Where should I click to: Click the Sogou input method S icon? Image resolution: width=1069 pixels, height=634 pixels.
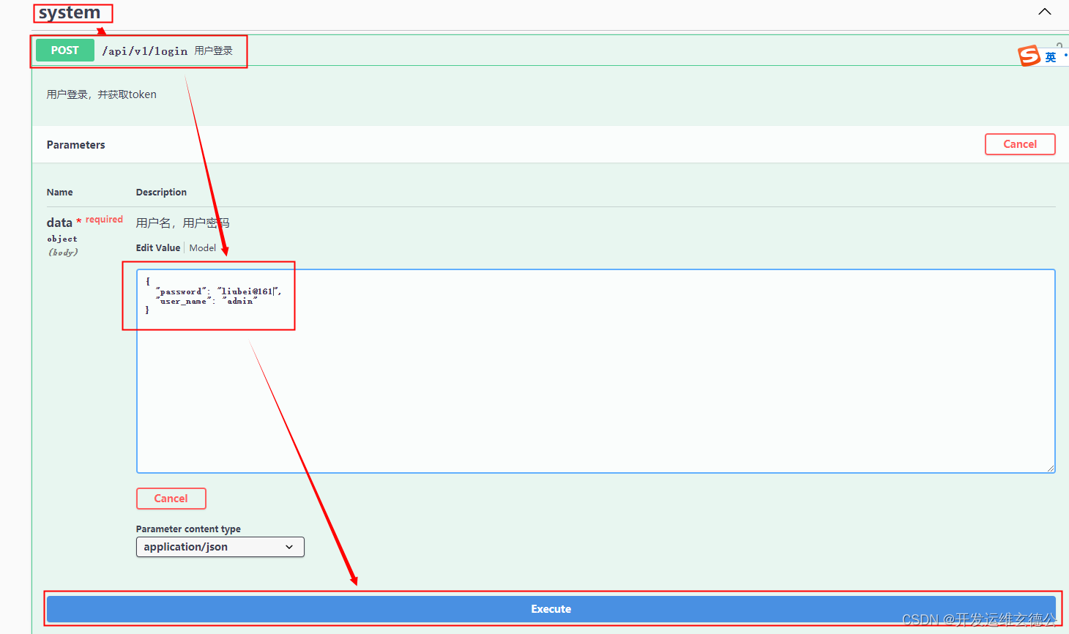1029,56
